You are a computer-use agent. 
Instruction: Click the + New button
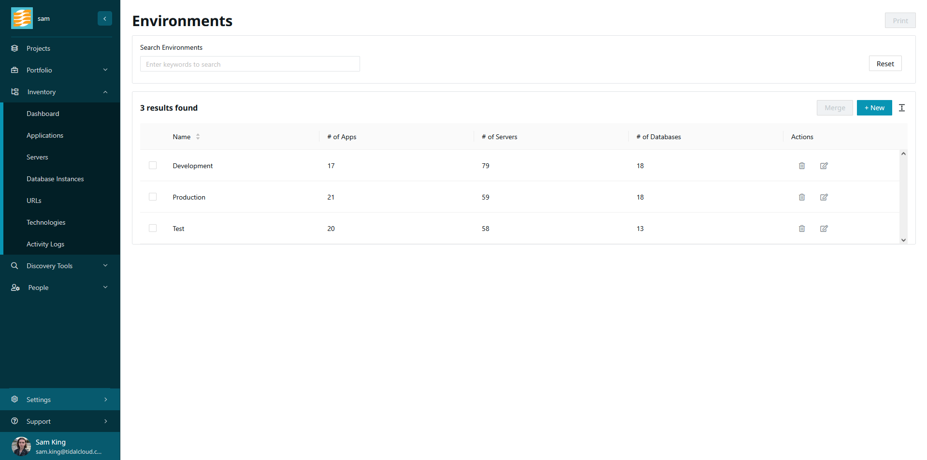[x=874, y=108]
